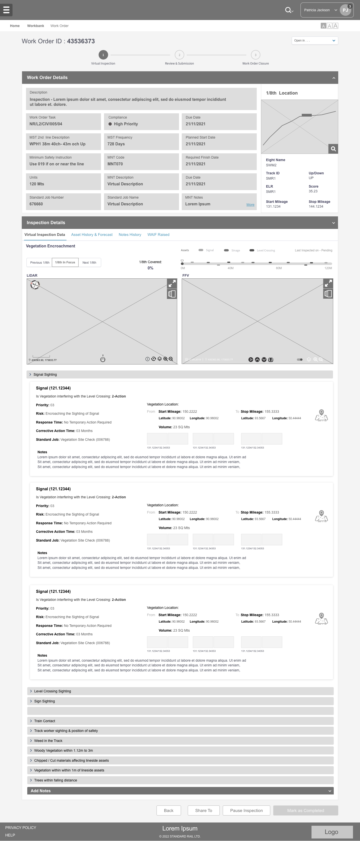This screenshot has height=841, width=360.
Task: Step FFV forward with the up arrow
Action: (257, 360)
